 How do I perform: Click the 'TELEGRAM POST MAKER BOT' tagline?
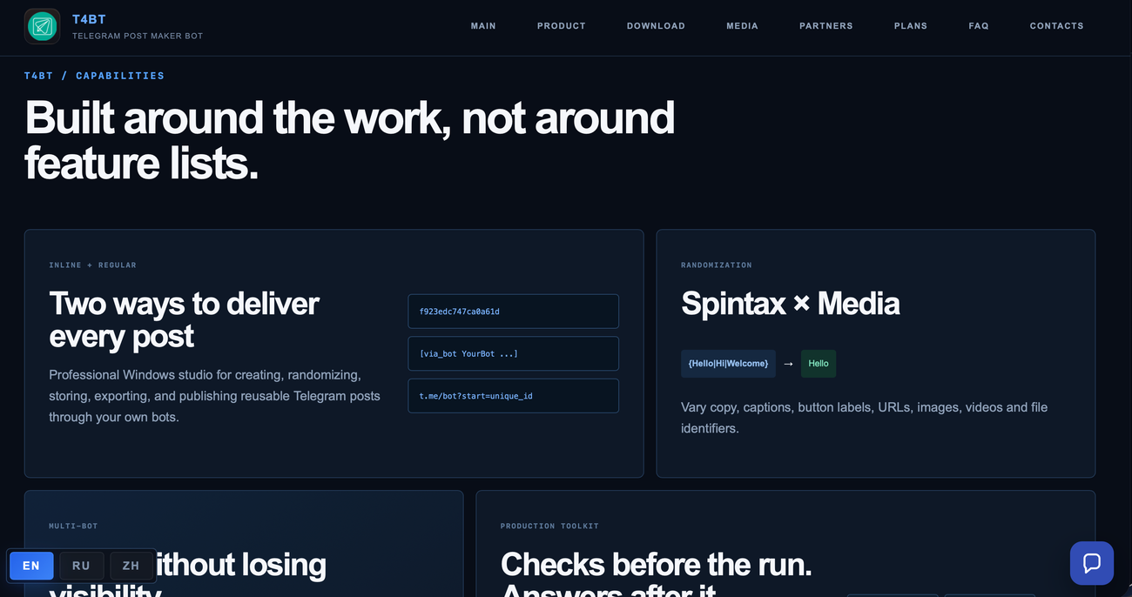pos(138,36)
